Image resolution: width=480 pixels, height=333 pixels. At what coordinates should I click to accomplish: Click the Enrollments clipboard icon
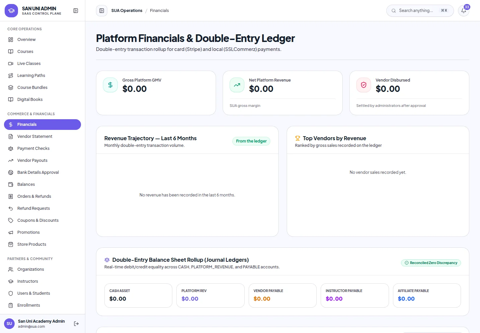[x=11, y=305]
